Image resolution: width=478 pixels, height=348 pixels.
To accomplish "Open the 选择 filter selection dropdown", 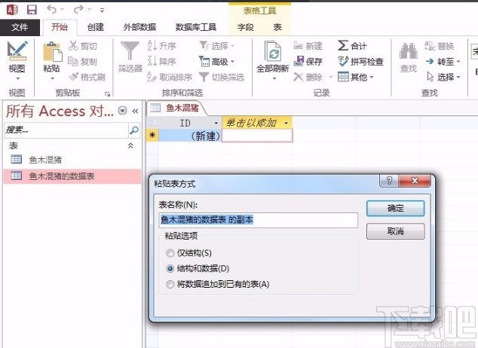I will click(x=216, y=46).
